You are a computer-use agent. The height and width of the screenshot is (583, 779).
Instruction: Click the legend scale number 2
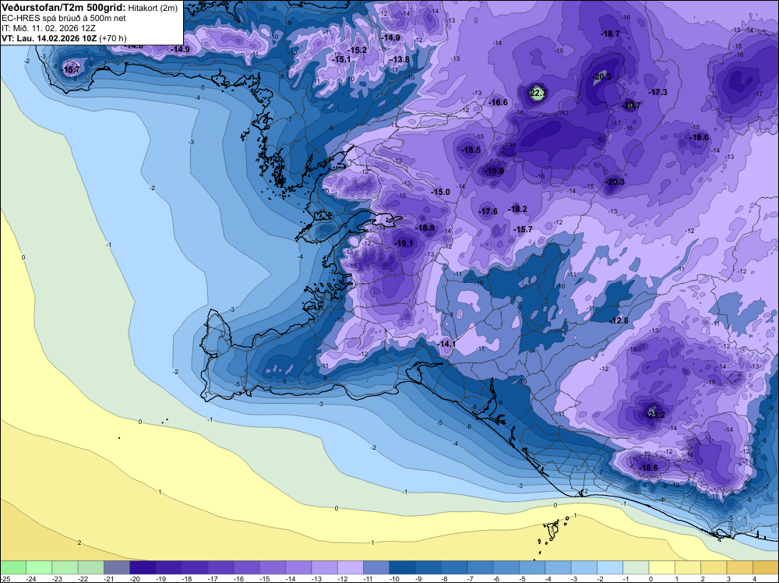coord(702,578)
